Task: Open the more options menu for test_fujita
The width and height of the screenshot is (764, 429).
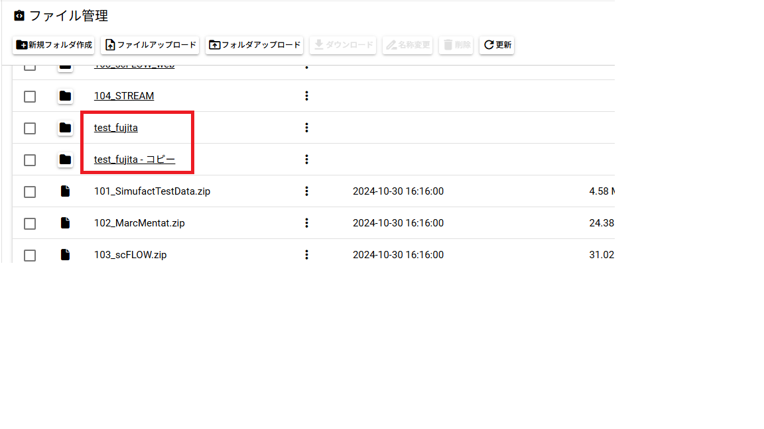Action: click(306, 128)
